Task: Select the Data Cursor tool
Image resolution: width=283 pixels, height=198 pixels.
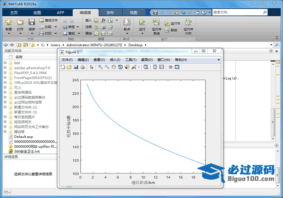Action: (x=127, y=67)
